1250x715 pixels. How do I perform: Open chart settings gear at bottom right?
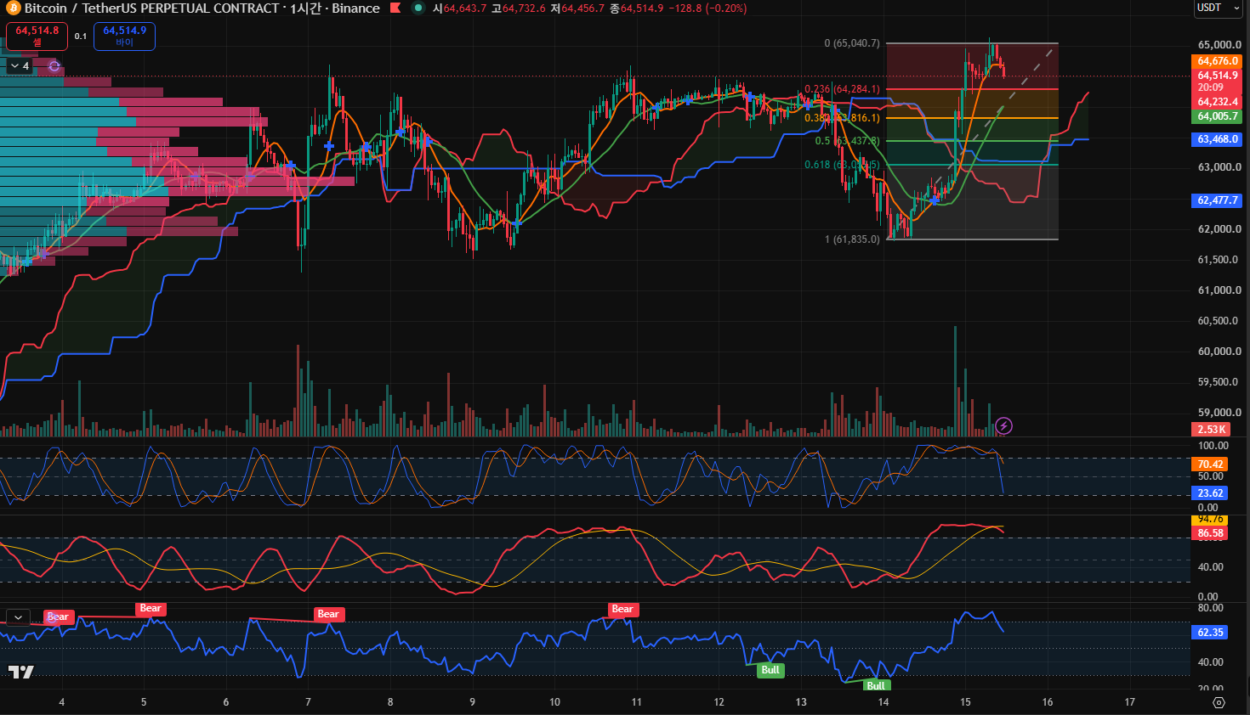pos(1219,702)
